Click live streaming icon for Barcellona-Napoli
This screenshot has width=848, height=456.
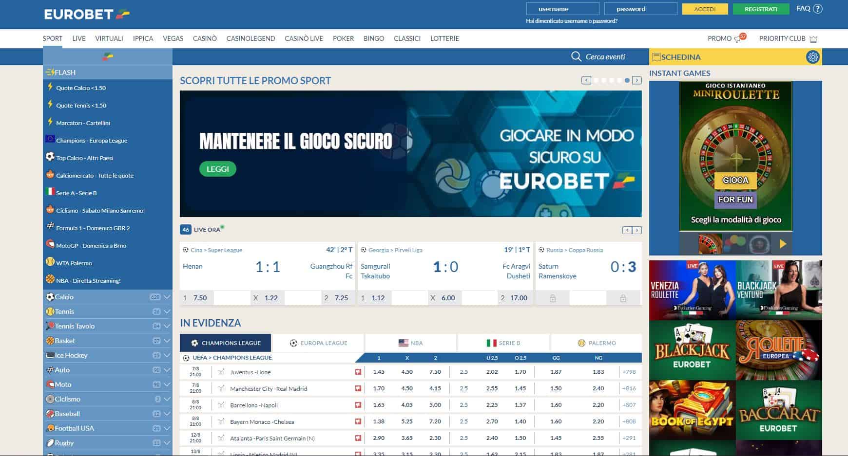358,405
